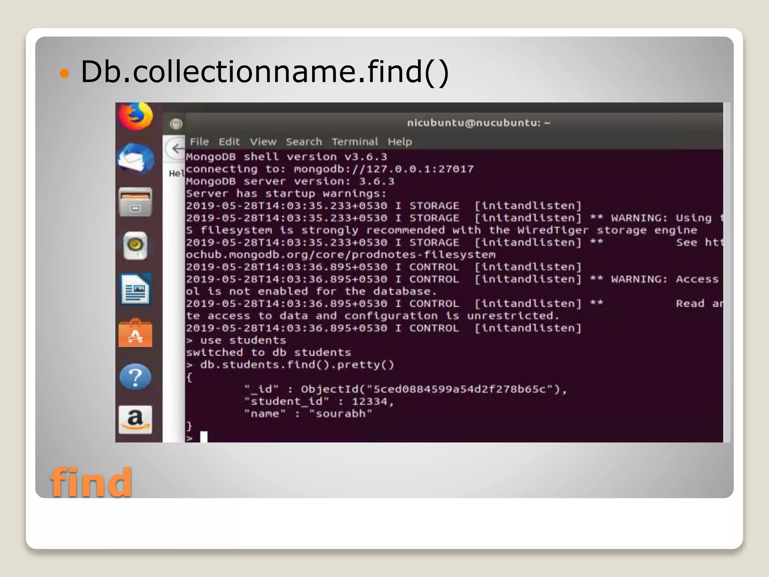The image size is (769, 577).
Task: Click the '"name" : "sourabh"' line
Action: click(x=308, y=414)
